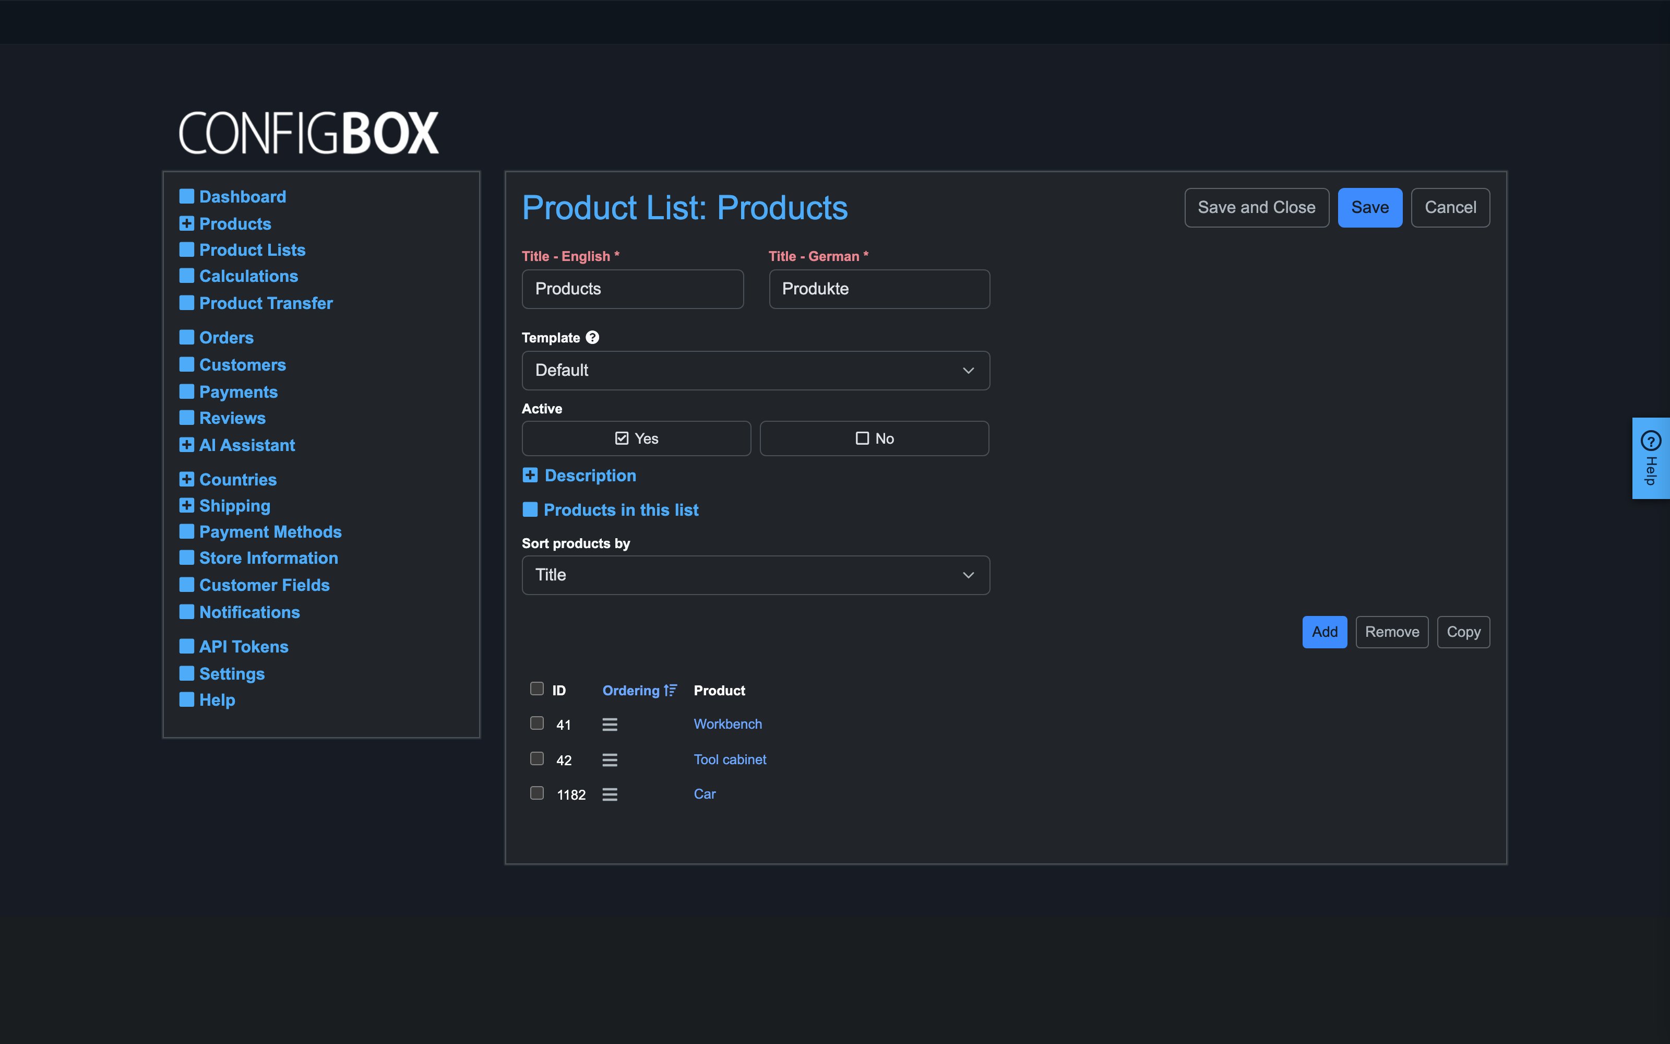Check the box for product ID 42
1670x1044 pixels.
click(537, 758)
